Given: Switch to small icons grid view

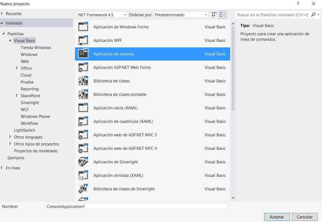Looking at the screenshot, I should [x=214, y=15].
